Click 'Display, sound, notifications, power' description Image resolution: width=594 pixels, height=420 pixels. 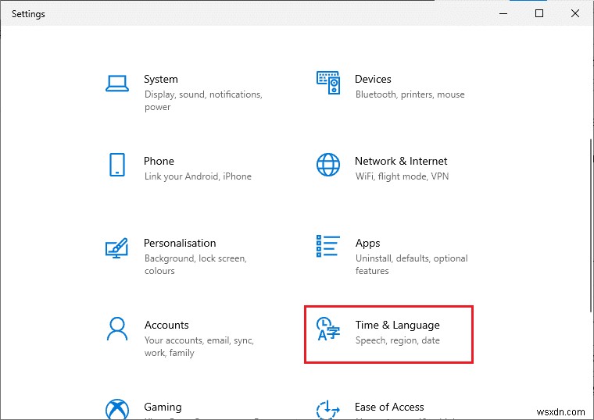pyautogui.click(x=203, y=101)
